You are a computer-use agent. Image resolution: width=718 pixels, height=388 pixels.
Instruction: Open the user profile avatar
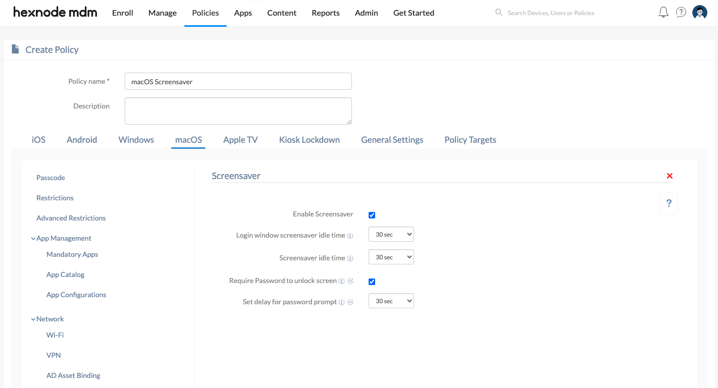(700, 13)
